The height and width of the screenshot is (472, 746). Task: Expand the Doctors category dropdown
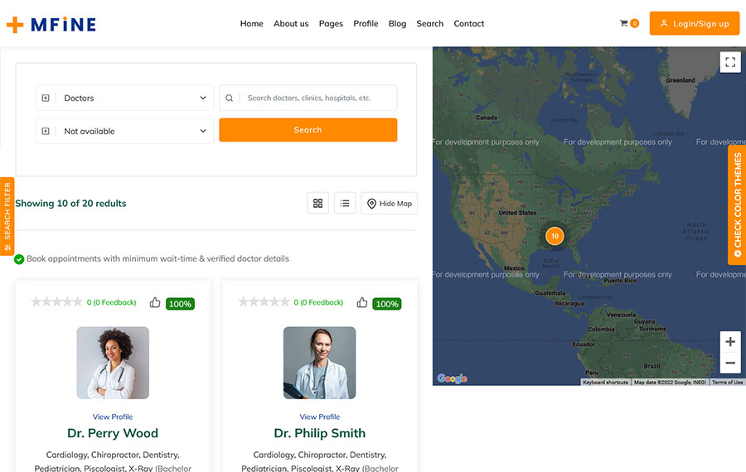tap(124, 98)
